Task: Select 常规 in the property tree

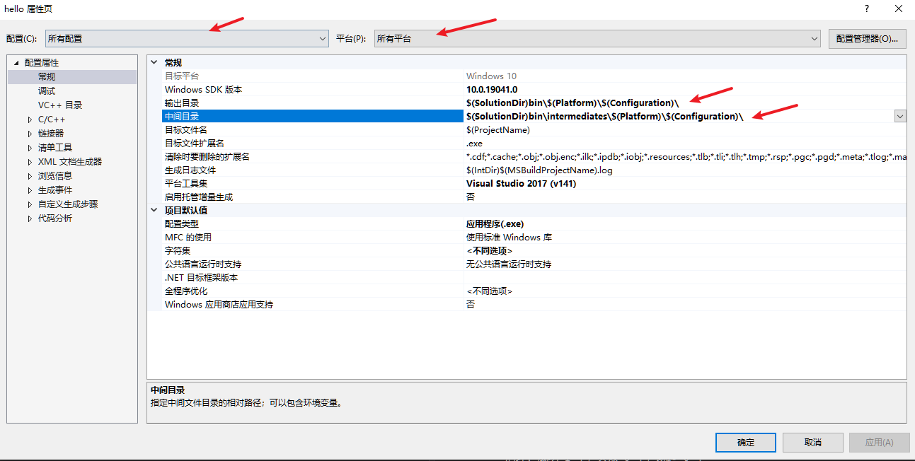Action: 47,77
